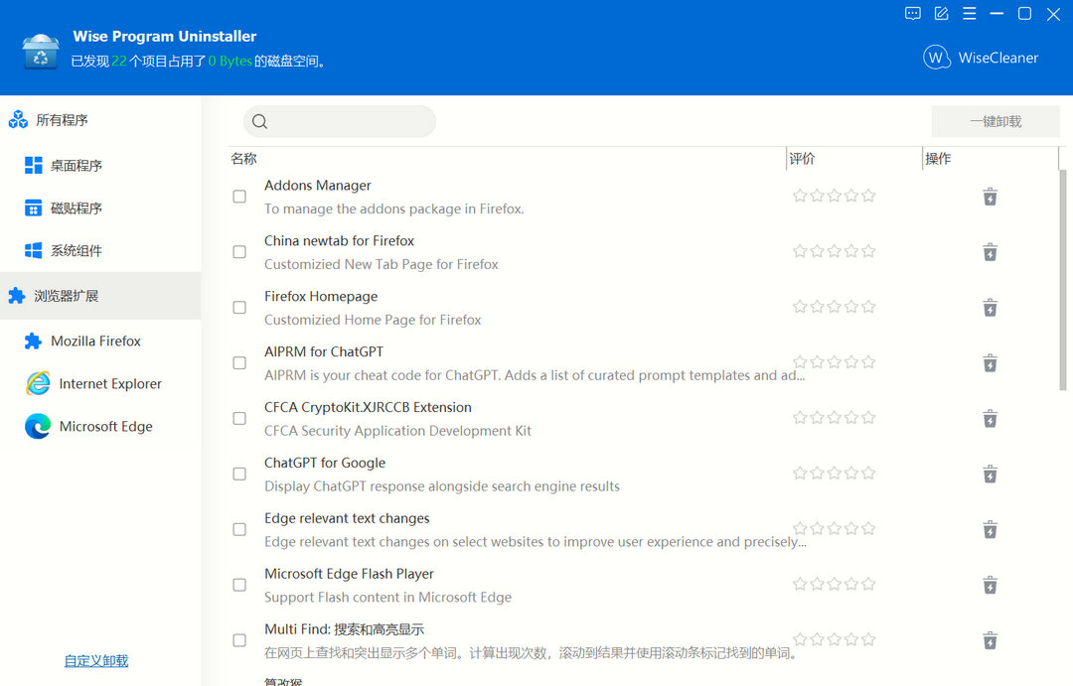Screen dimensions: 1073x686
Task: Open the hamburger main menu
Action: (968, 14)
